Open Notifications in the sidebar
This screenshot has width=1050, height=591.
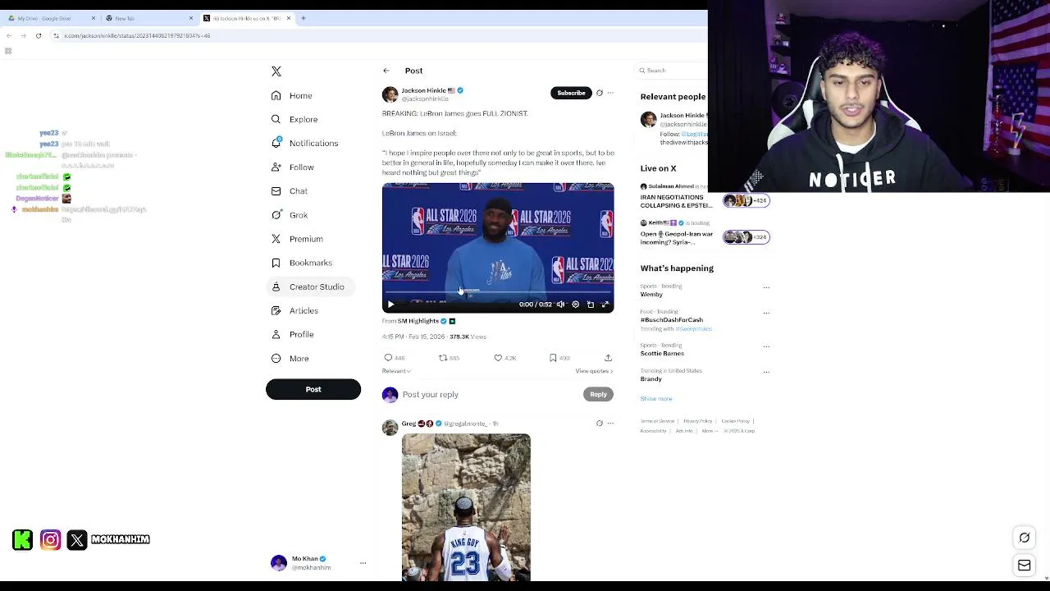pyautogui.click(x=304, y=143)
